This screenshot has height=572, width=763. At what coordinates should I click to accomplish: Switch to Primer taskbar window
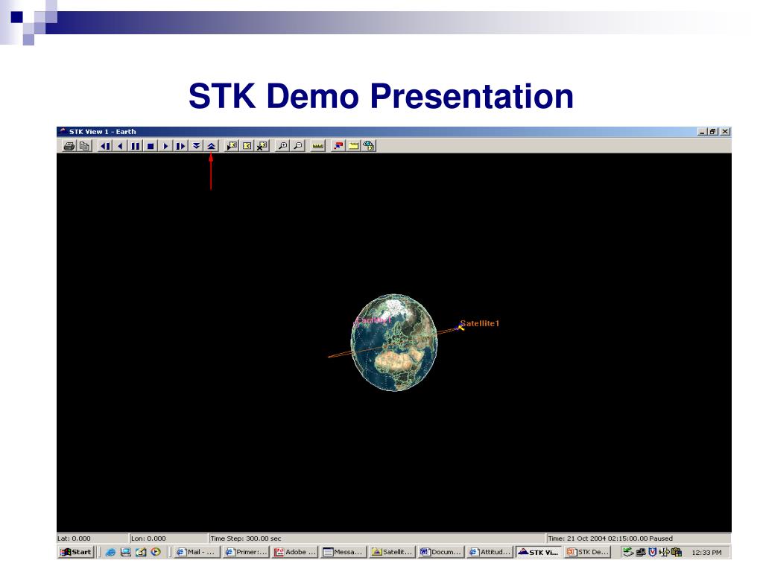click(246, 552)
